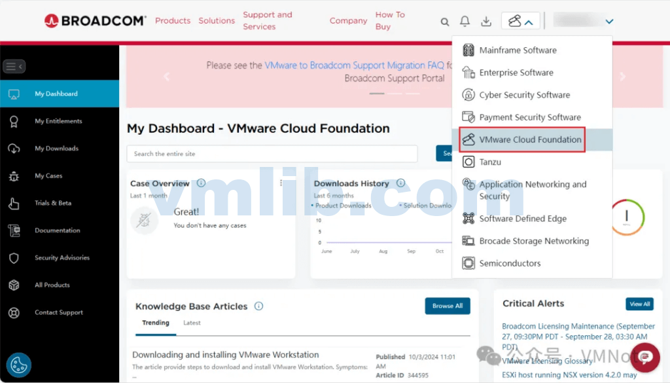The image size is (670, 383).
Task: Collapse the cloud division selector dropdown
Action: (521, 22)
